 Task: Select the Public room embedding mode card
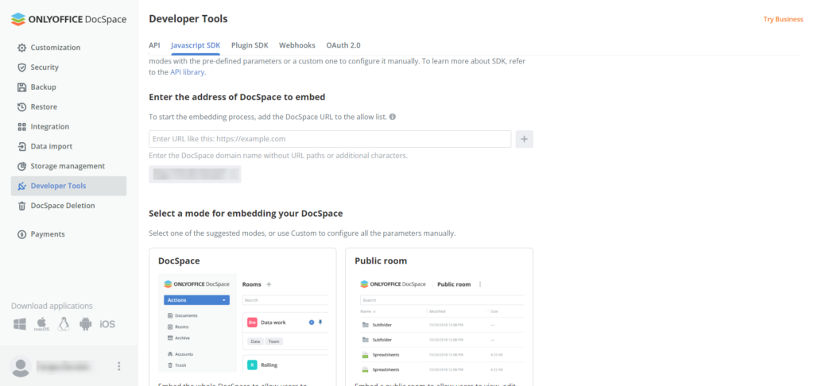coord(439,317)
